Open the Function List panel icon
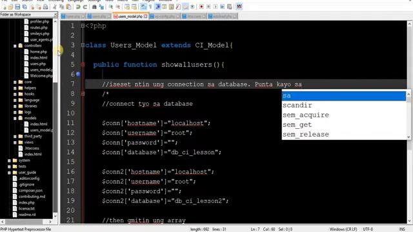 point(178,7)
